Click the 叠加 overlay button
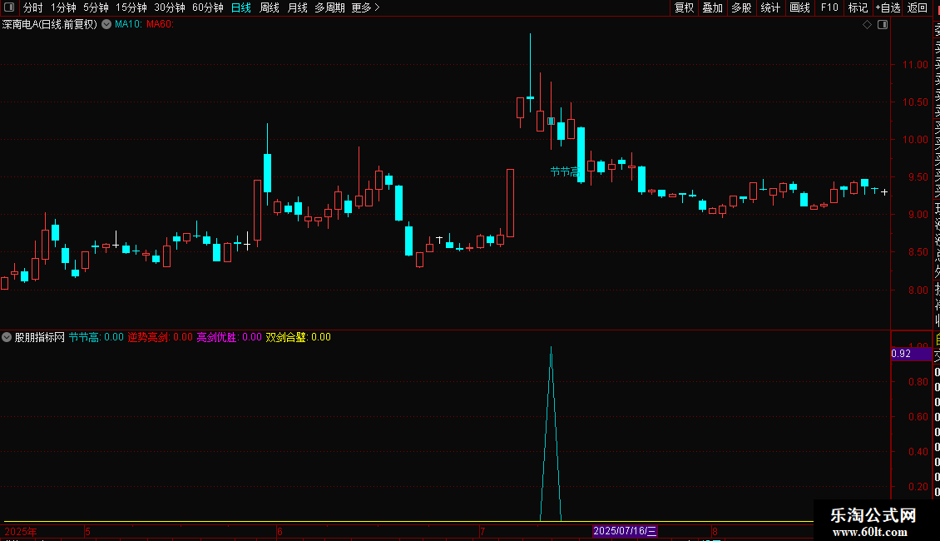 pos(712,7)
